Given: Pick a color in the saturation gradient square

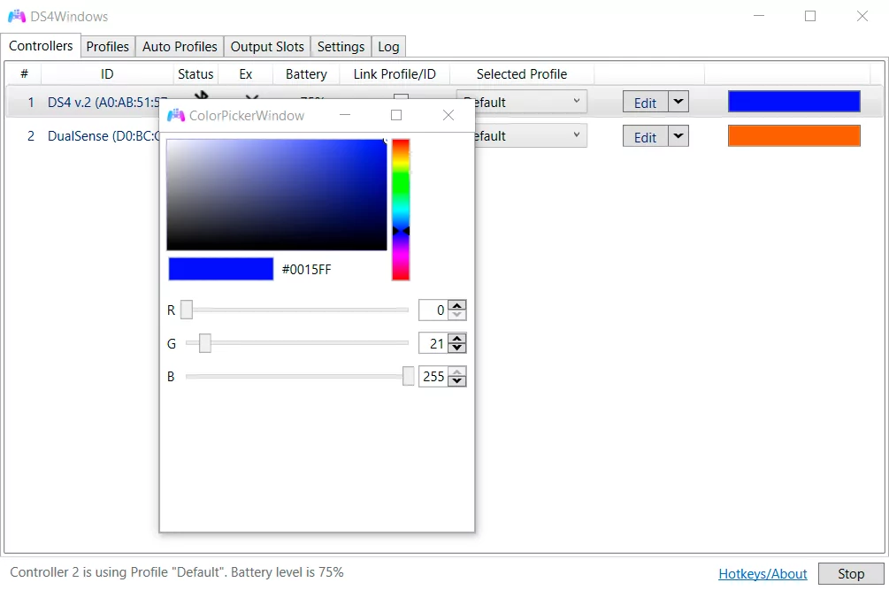Looking at the screenshot, I should pos(277,195).
